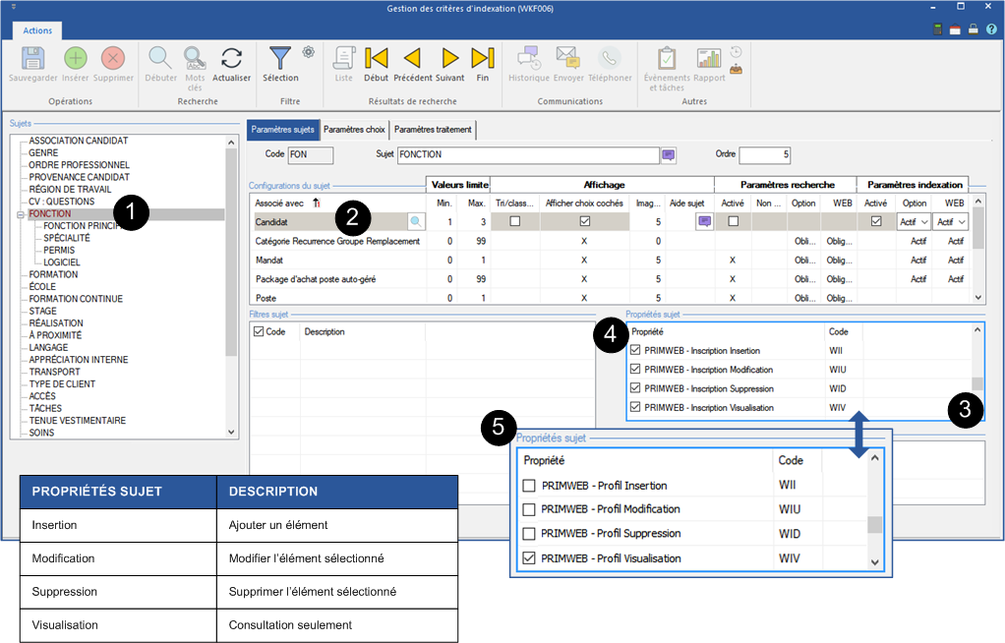The width and height of the screenshot is (1005, 643).
Task: Click into the Ordre field
Action: tap(765, 154)
